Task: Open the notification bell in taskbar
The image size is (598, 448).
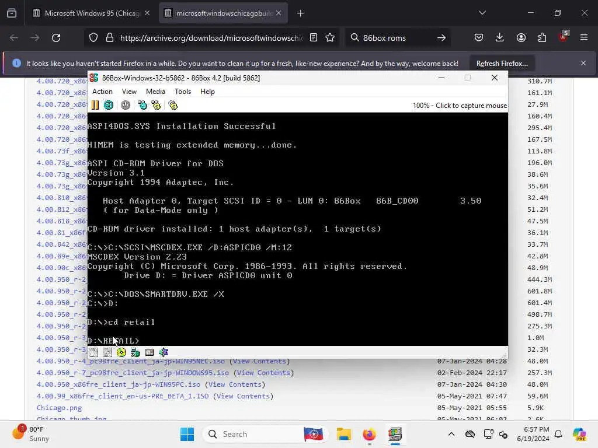Action: click(558, 434)
